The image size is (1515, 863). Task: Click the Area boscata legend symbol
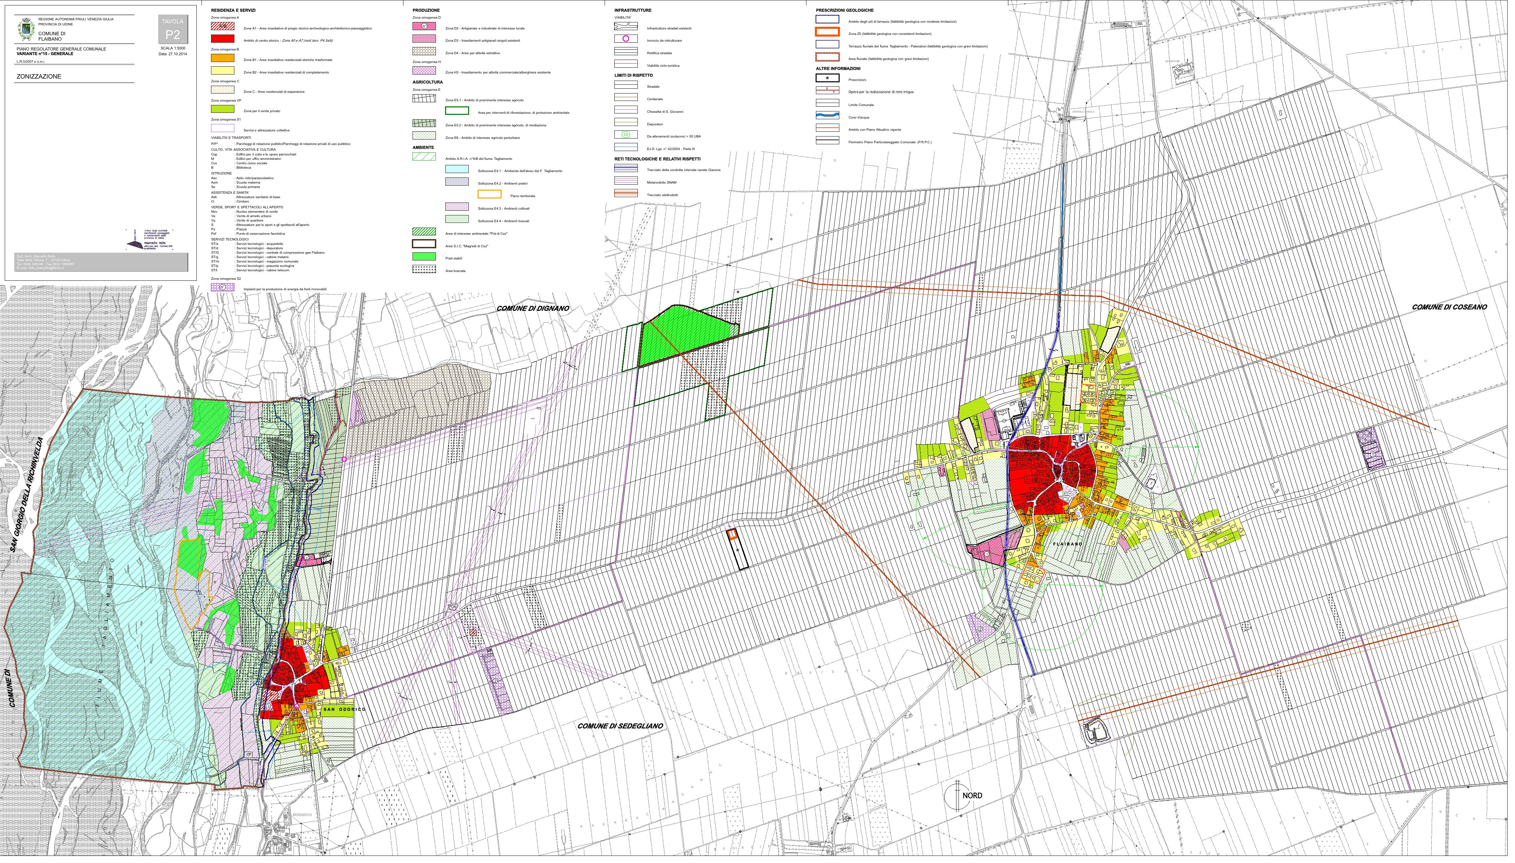[x=424, y=270]
